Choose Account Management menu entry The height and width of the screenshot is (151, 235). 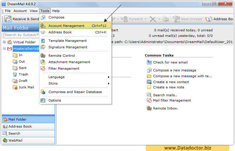[x=75, y=26]
